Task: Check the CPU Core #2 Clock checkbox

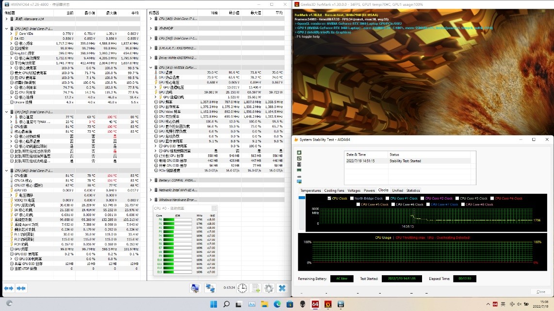Action: pyautogui.click(x=423, y=198)
